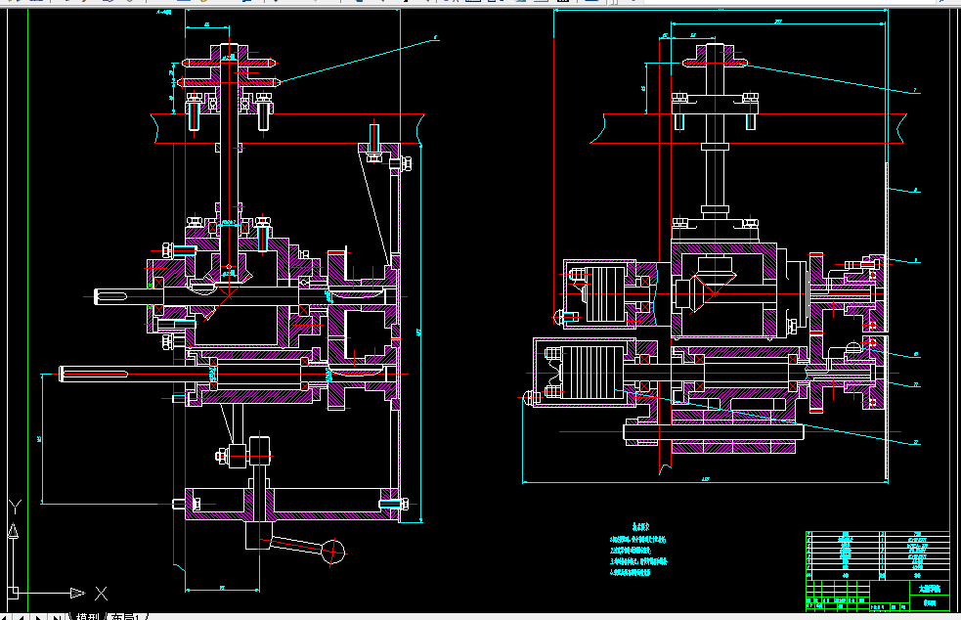
Task: Switch to the 模型 (Model) tab
Action: [x=87, y=616]
